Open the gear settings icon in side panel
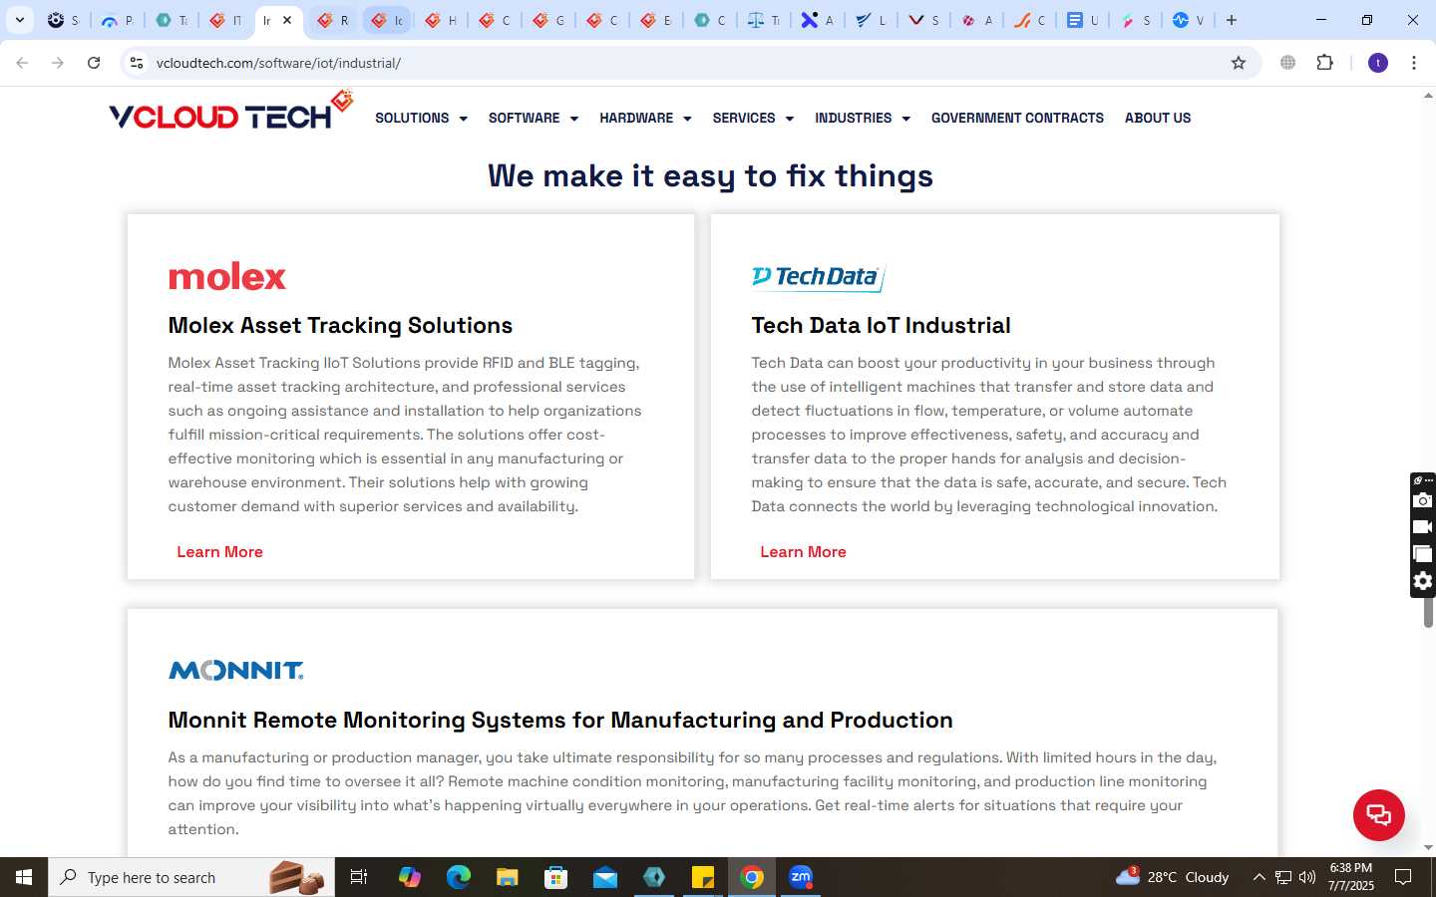Image resolution: width=1436 pixels, height=897 pixels. [x=1423, y=581]
